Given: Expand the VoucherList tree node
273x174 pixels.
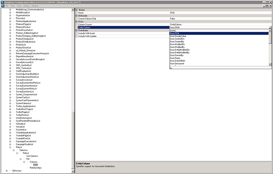Looking at the screenshot, I should [10, 130].
